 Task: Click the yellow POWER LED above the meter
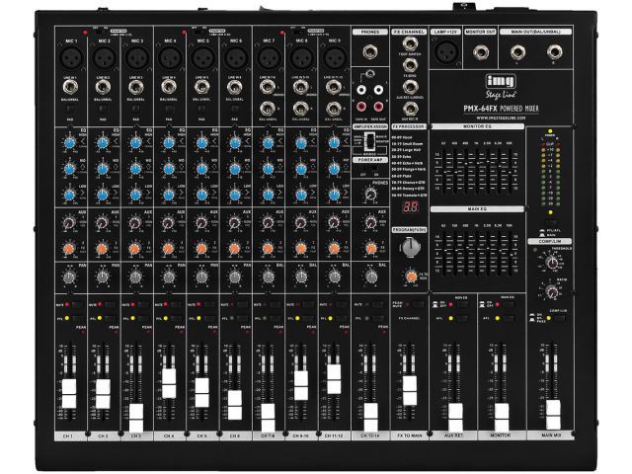click(550, 131)
